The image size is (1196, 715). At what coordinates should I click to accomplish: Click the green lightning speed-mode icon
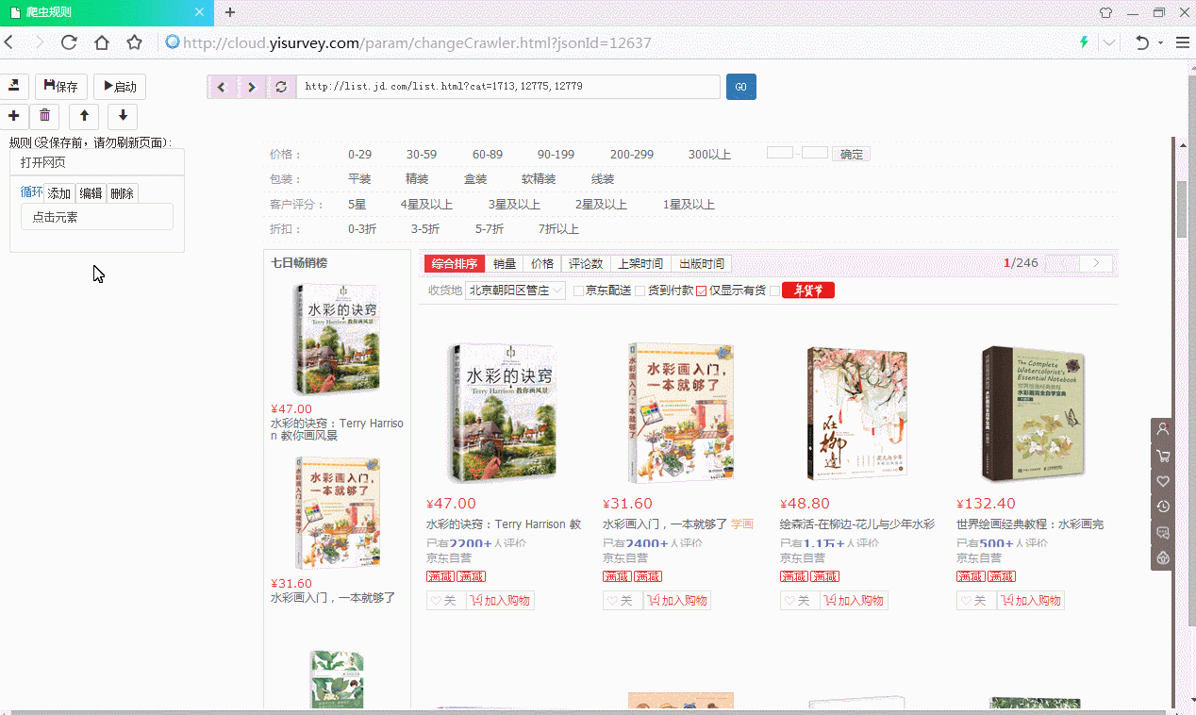point(1085,42)
